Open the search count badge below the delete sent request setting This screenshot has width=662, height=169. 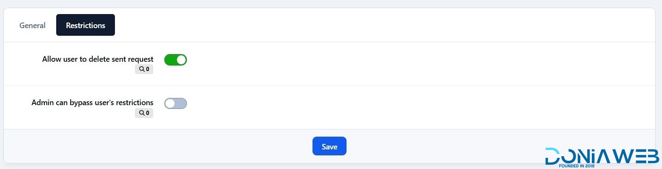point(144,69)
